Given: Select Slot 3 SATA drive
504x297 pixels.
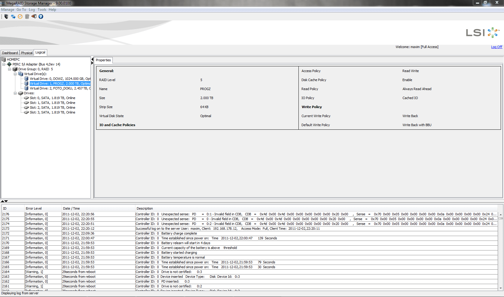Looking at the screenshot, I should click(53, 112).
